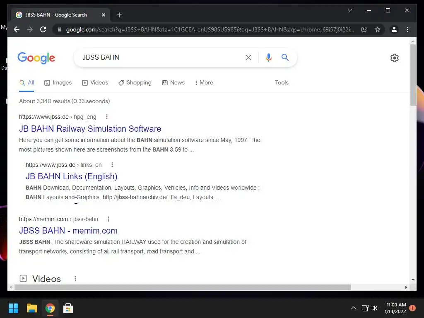
Task: Click the scrollbar down arrow
Action: tap(413, 280)
